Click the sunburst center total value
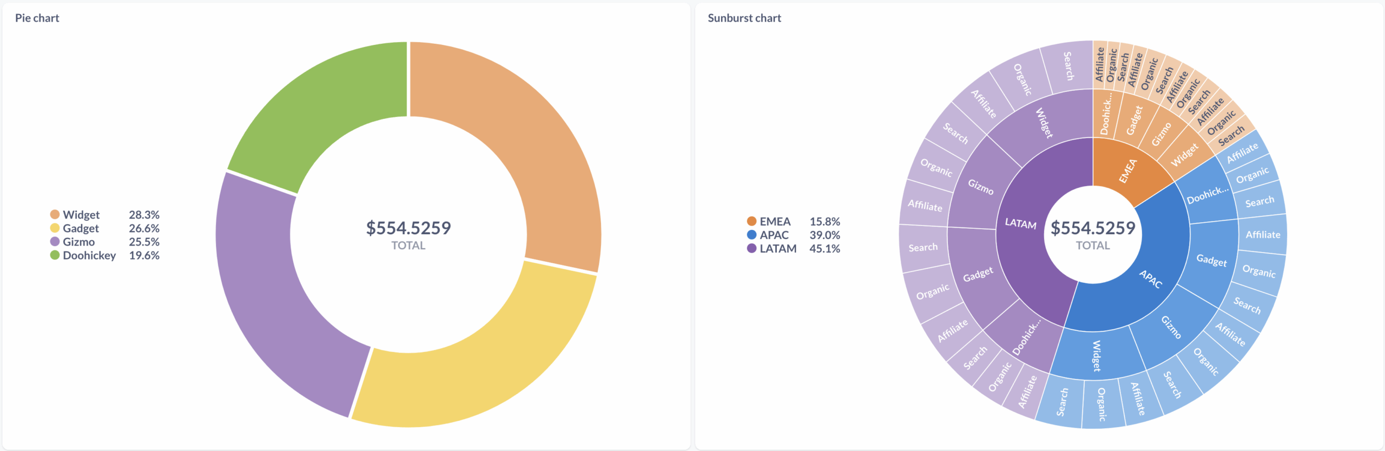 (1093, 228)
